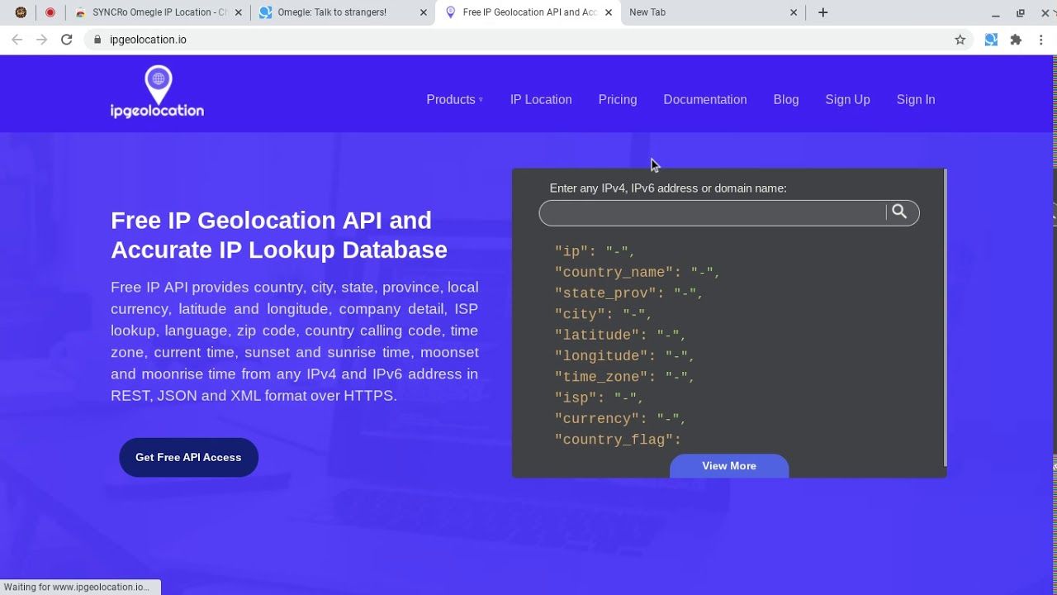Click the "Waiting for www.ipgeolocation.io..." status text
Image resolution: width=1057 pixels, height=595 pixels.
click(x=77, y=587)
